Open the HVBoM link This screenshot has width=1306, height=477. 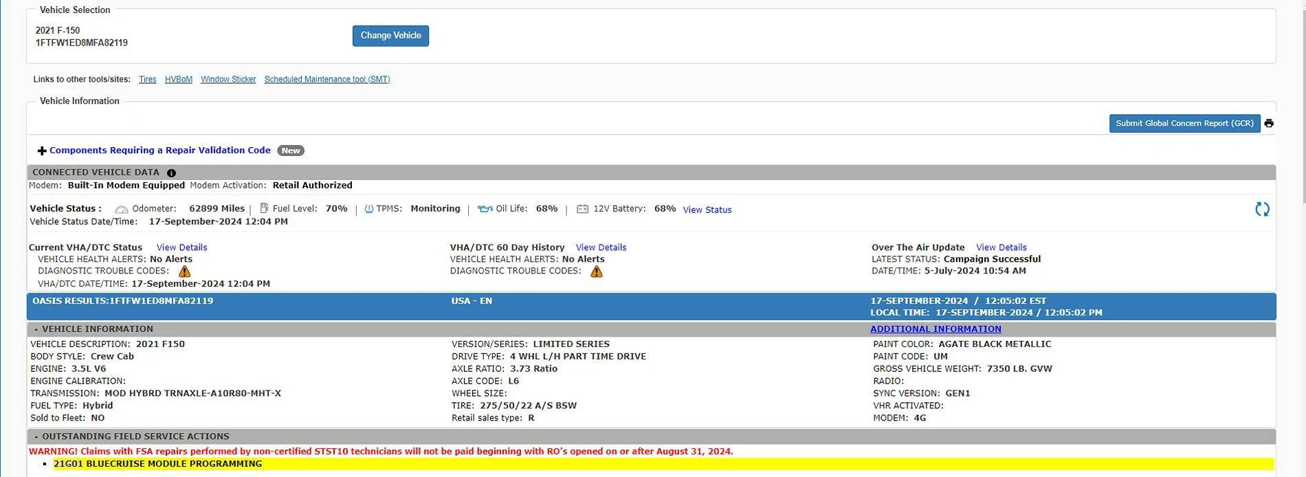coord(179,80)
